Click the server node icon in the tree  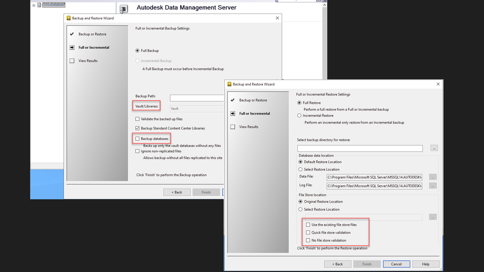tap(39, 5)
